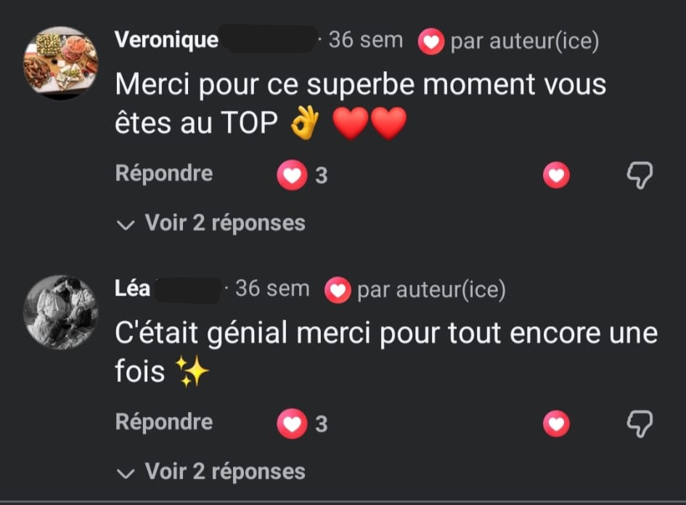This screenshot has height=505, width=686.
Task: Toggle the right-side heart on Léa's comment
Action: point(556,424)
